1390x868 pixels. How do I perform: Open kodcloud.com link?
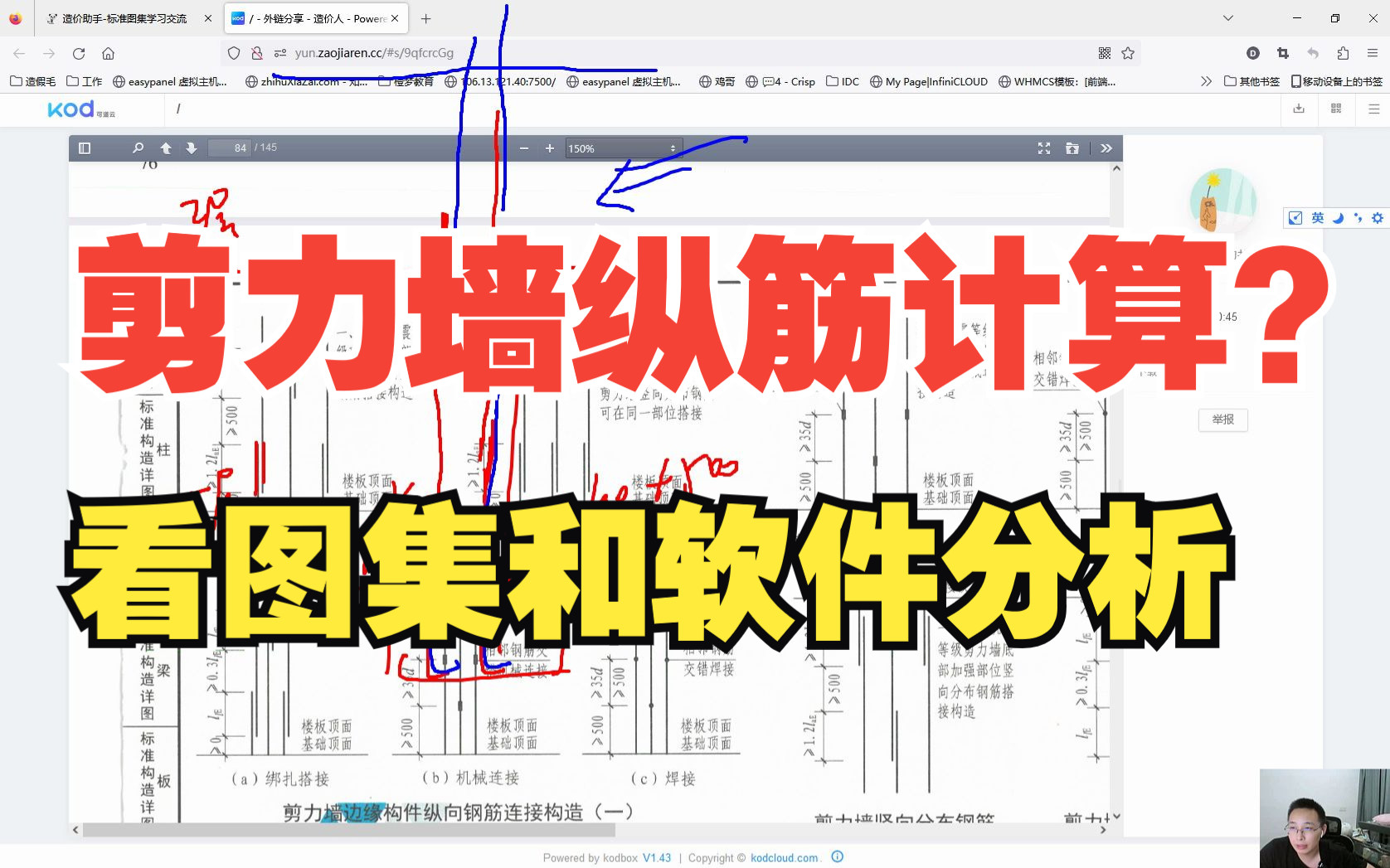point(785,858)
